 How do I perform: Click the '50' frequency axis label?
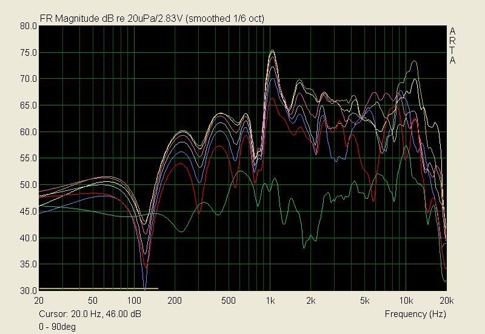93,301
